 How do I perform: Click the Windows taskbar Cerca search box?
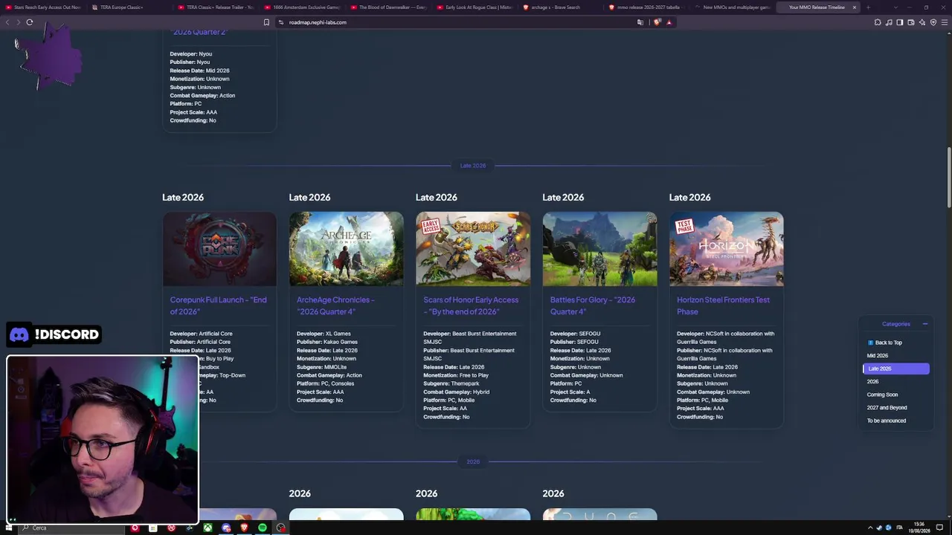(x=71, y=528)
